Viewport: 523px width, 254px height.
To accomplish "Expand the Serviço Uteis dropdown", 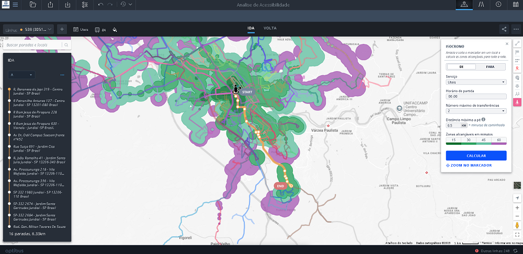I will pos(476,82).
